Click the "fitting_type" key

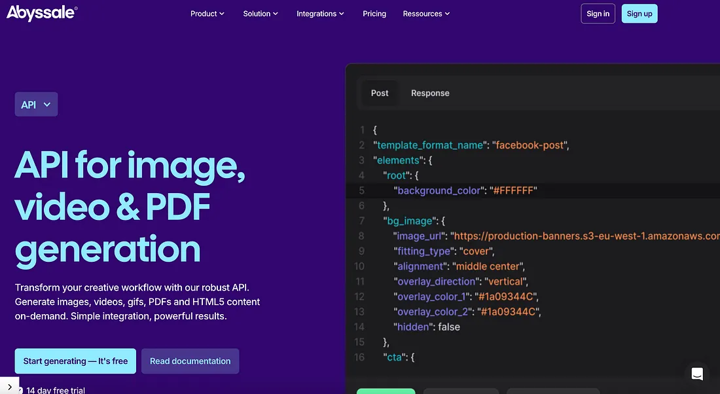click(x=424, y=251)
